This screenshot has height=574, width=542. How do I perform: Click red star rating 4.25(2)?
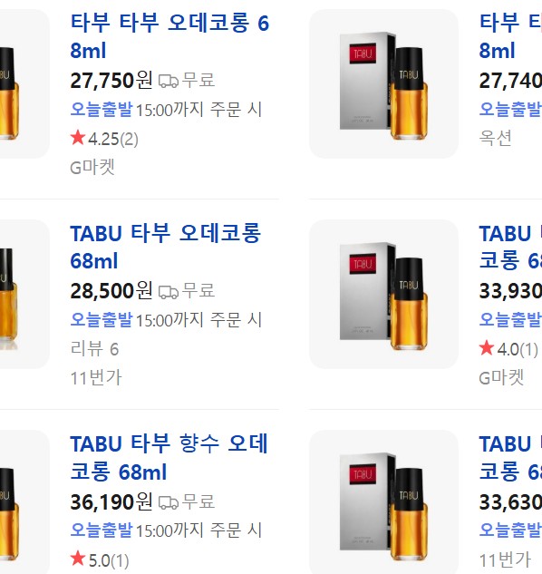104,139
